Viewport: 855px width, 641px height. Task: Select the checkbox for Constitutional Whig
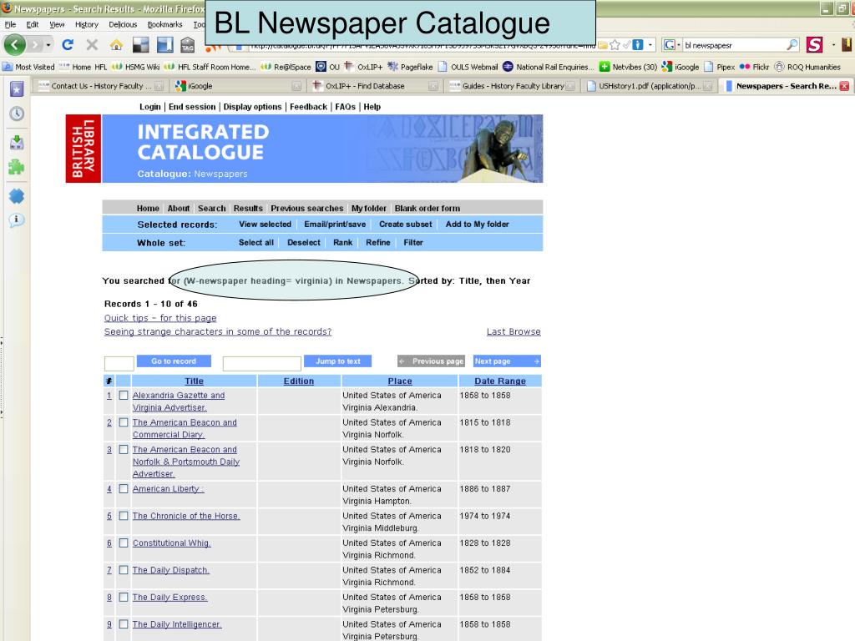click(x=124, y=543)
